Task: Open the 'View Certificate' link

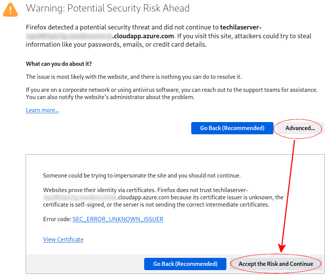Action: [63, 240]
